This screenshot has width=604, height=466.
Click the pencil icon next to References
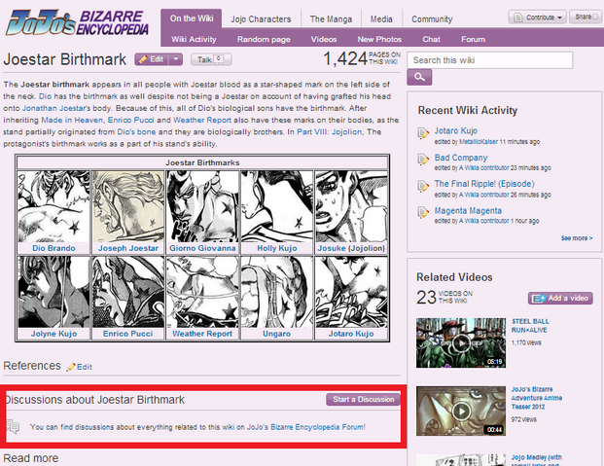[70, 367]
